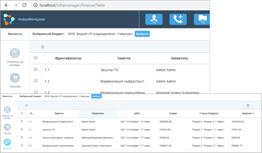
Task: Click the Квартал 1 value 2500,00
Action: click(x=236, y=138)
